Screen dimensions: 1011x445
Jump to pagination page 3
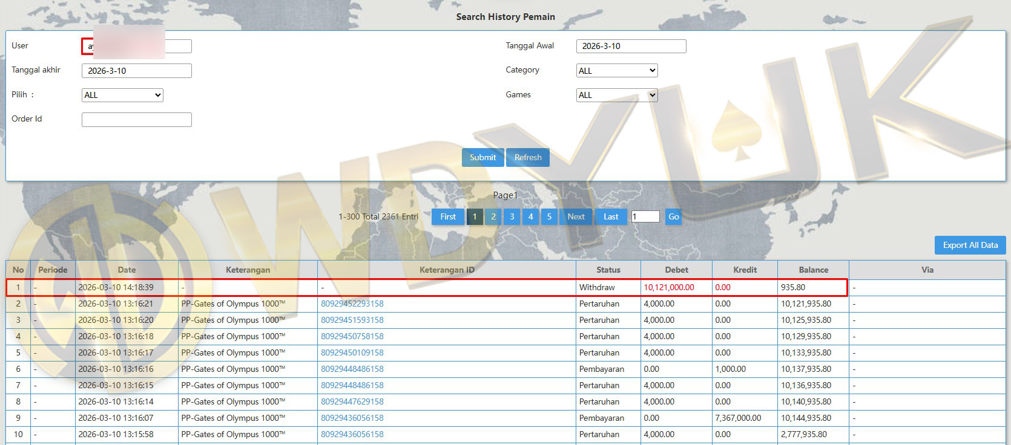click(512, 216)
